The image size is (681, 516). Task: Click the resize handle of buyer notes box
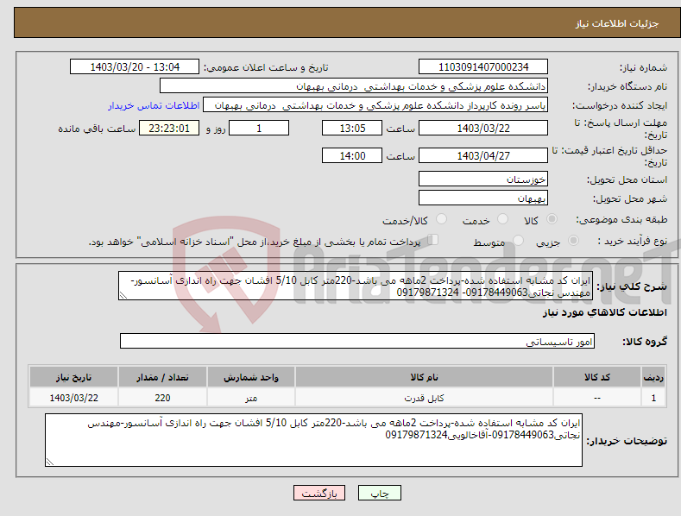tap(50, 462)
